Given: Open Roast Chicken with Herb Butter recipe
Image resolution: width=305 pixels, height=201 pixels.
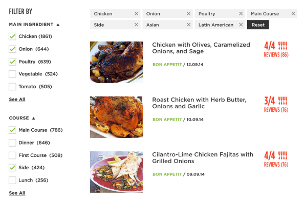Looking at the screenshot, I should tap(199, 103).
